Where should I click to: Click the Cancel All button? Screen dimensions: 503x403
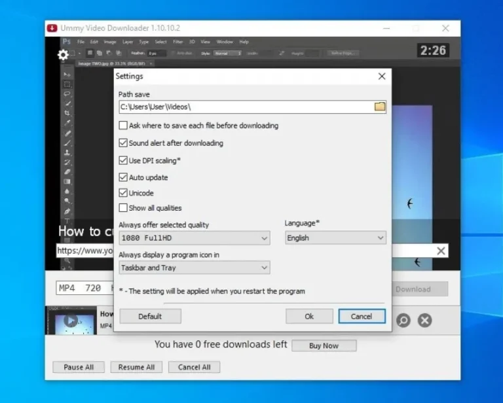pos(194,367)
